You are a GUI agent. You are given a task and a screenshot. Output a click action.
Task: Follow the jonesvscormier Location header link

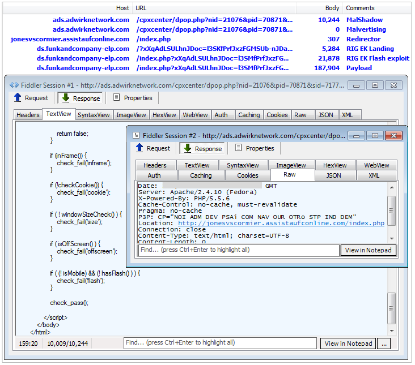coord(281,223)
